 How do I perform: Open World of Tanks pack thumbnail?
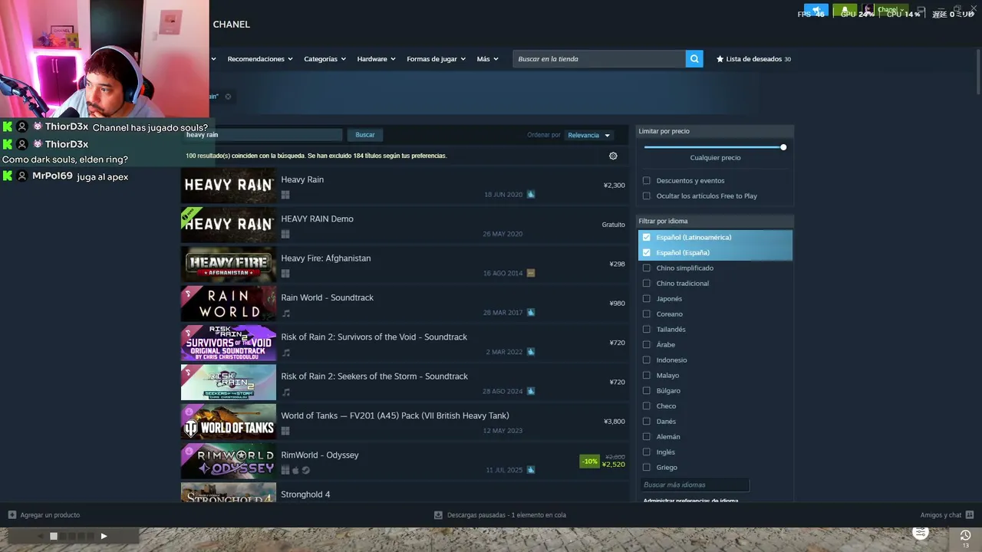pyautogui.click(x=229, y=422)
